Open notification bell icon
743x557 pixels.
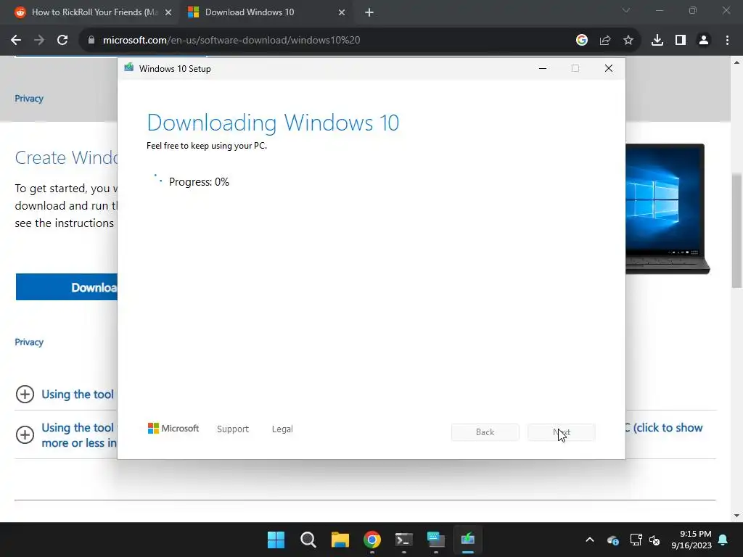pyautogui.click(x=723, y=540)
